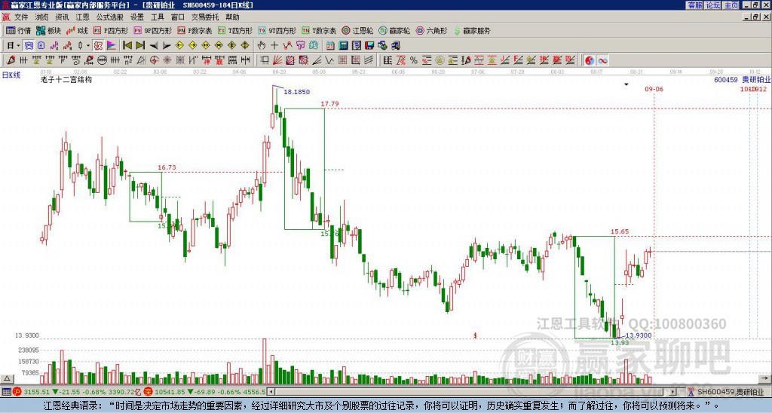This screenshot has height=413, width=772.
Task: Jump to first bar with green skip-back icon
Action: (127, 45)
